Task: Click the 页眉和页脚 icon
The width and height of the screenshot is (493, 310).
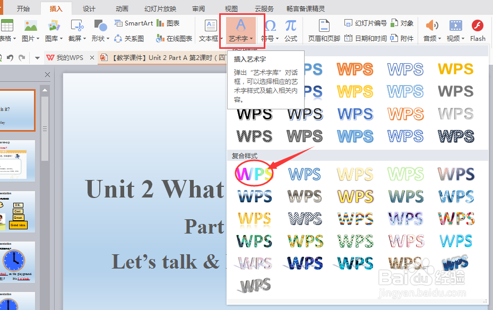Action: point(324,26)
